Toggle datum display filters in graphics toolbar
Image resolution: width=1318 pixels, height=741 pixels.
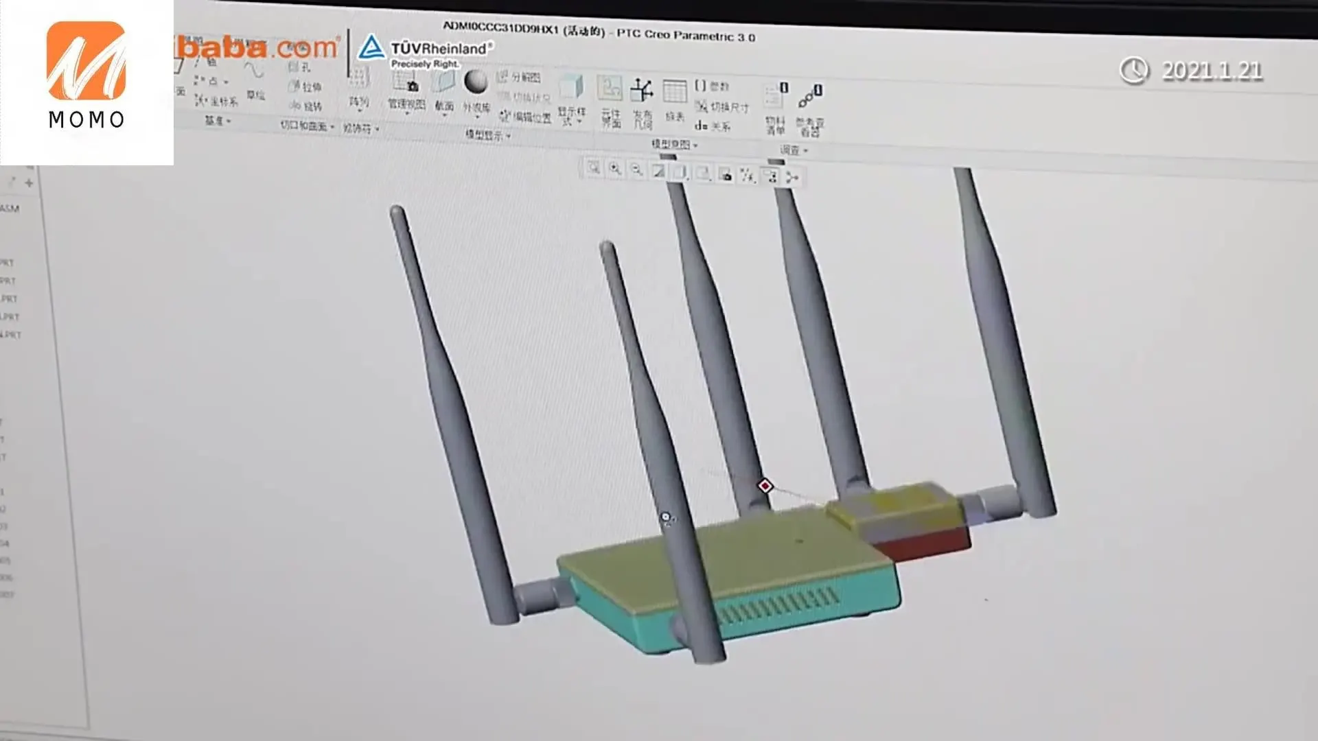(748, 176)
